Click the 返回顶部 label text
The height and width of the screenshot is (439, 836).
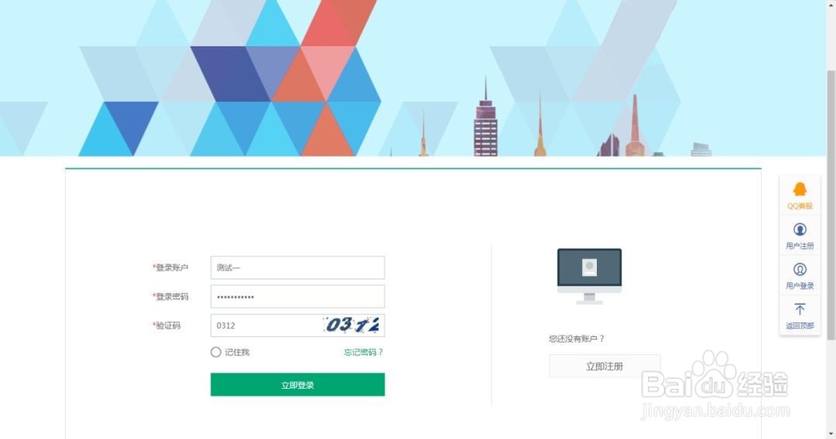coord(800,325)
